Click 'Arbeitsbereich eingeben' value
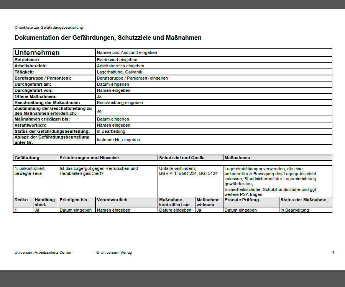 121,66
